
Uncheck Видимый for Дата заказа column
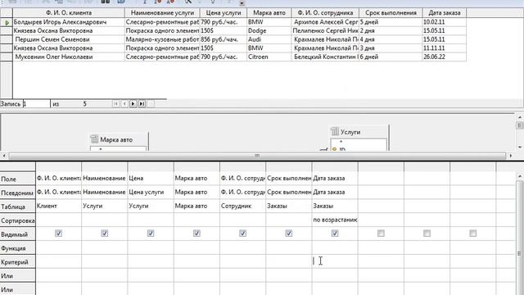point(335,233)
